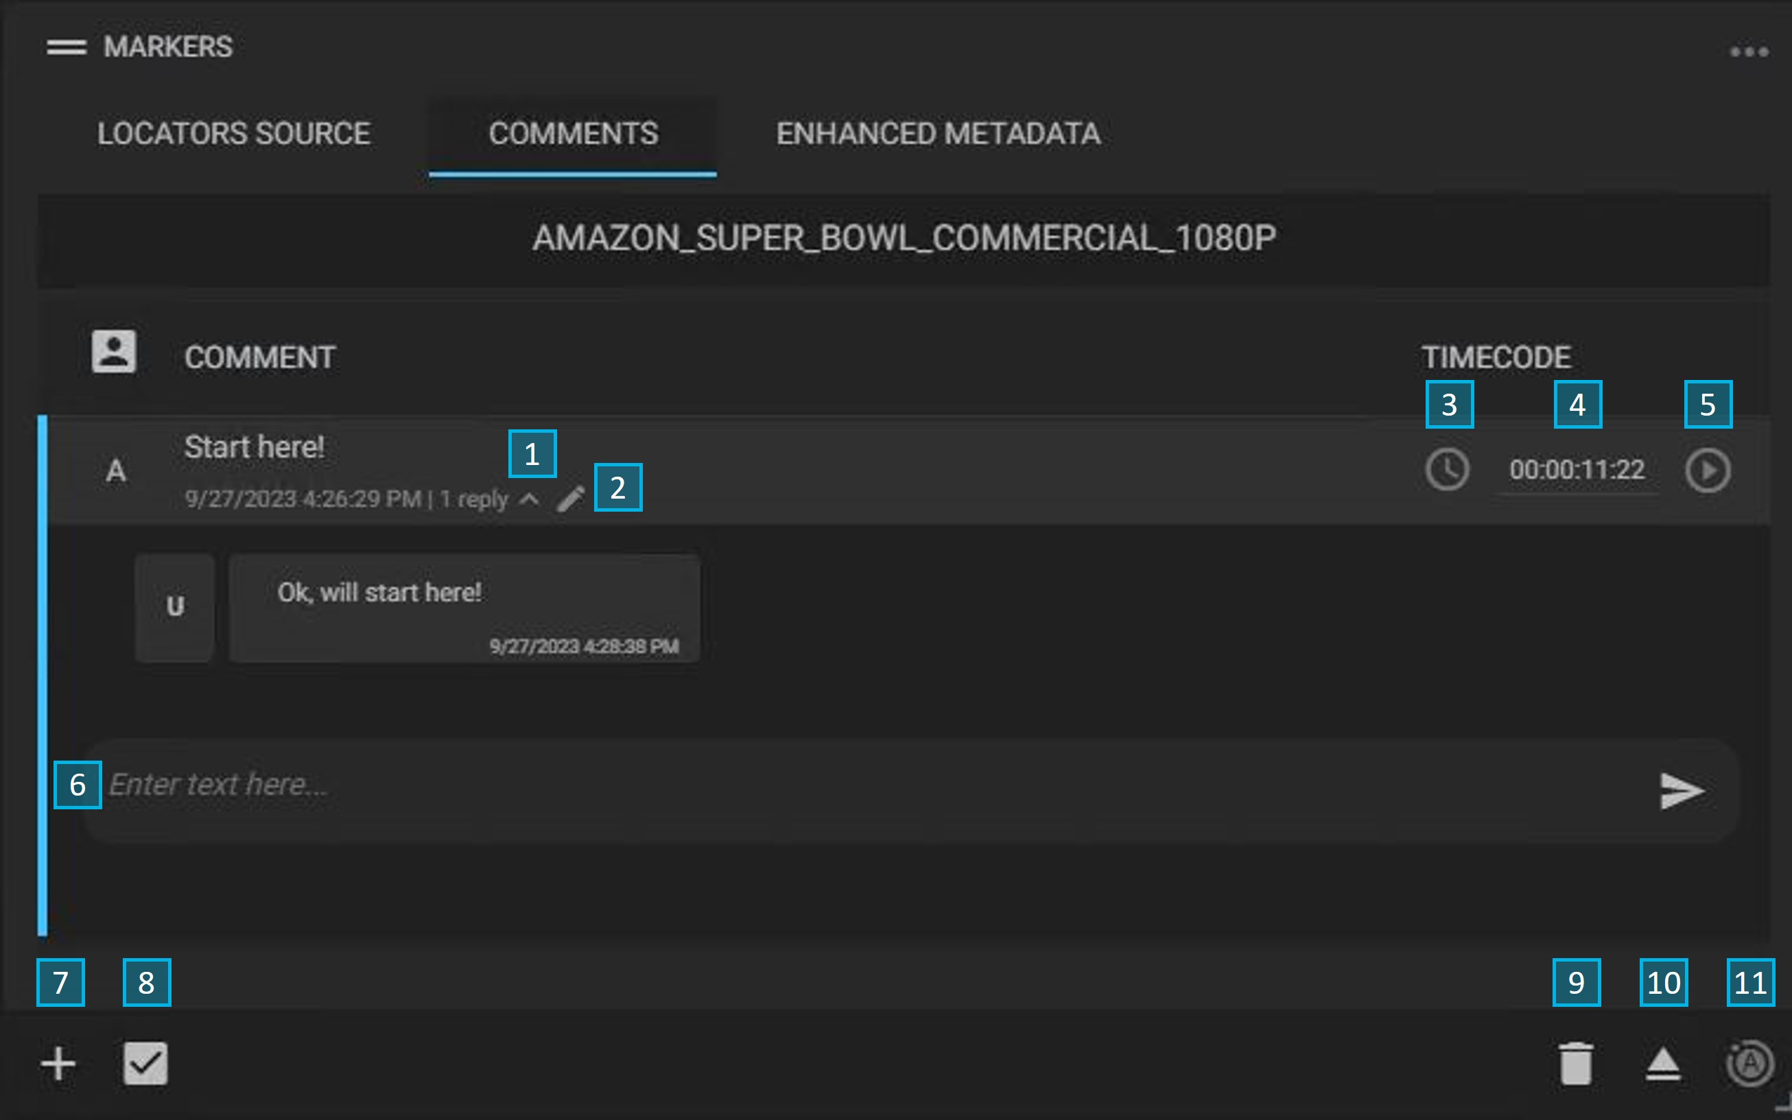Add a new comment with plus icon
The image size is (1792, 1120).
[x=58, y=1064]
